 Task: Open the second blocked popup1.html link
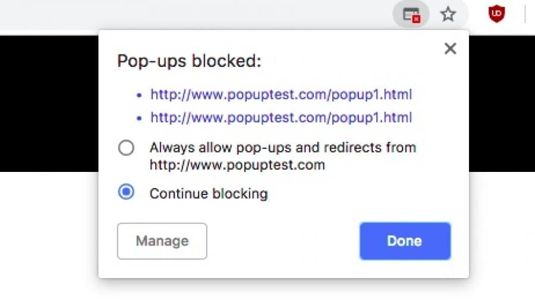[281, 117]
